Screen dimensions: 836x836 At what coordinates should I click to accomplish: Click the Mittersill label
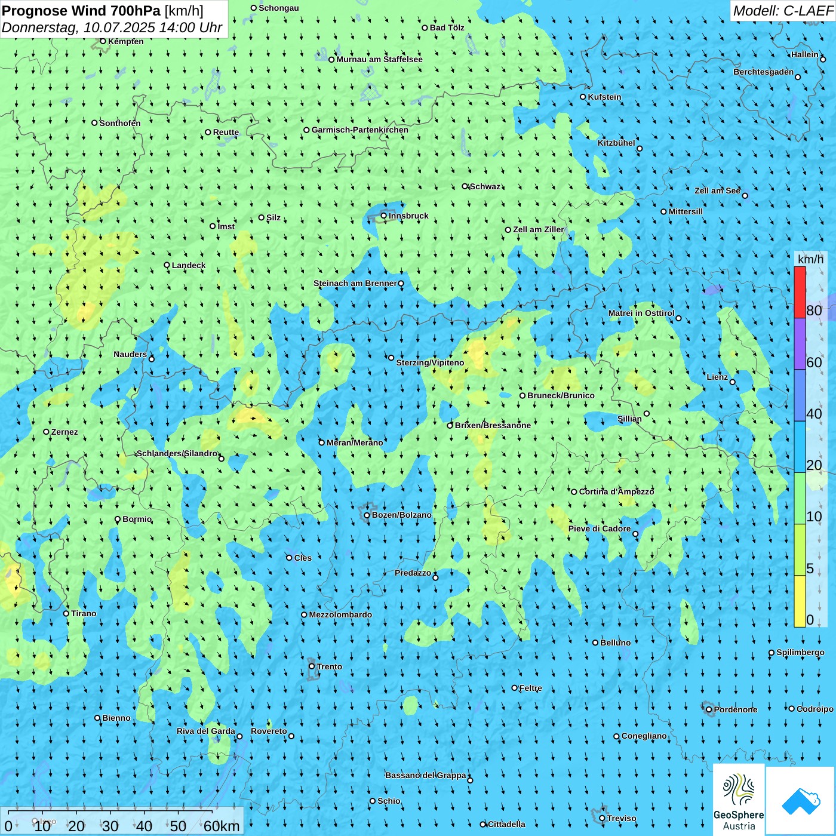pyautogui.click(x=686, y=211)
